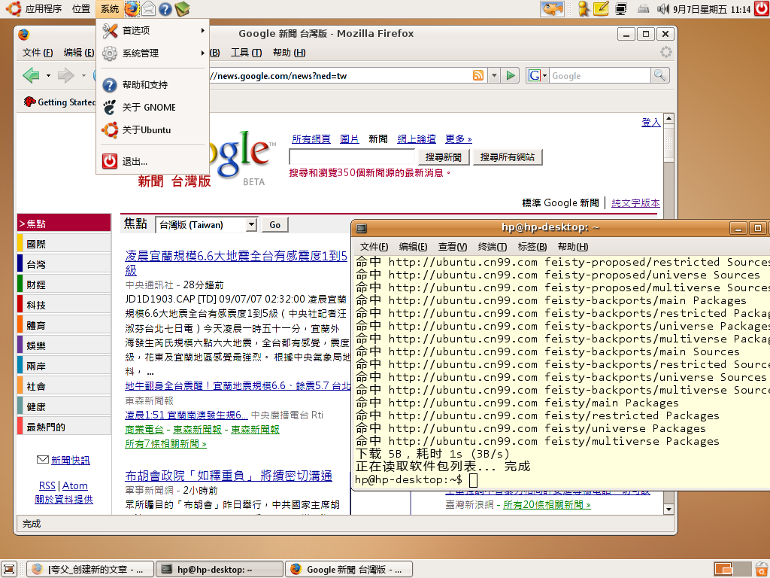Open the date and time clock applet
The width and height of the screenshot is (770, 578).
[x=712, y=9]
